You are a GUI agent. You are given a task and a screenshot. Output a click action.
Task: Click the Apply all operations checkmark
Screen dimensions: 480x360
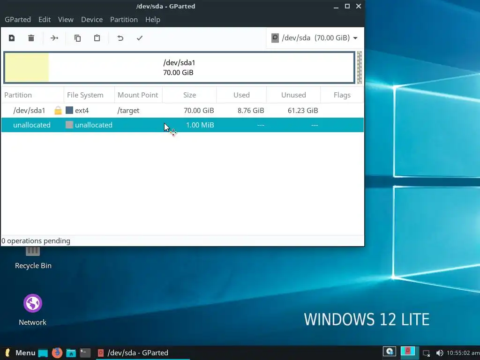pyautogui.click(x=140, y=38)
